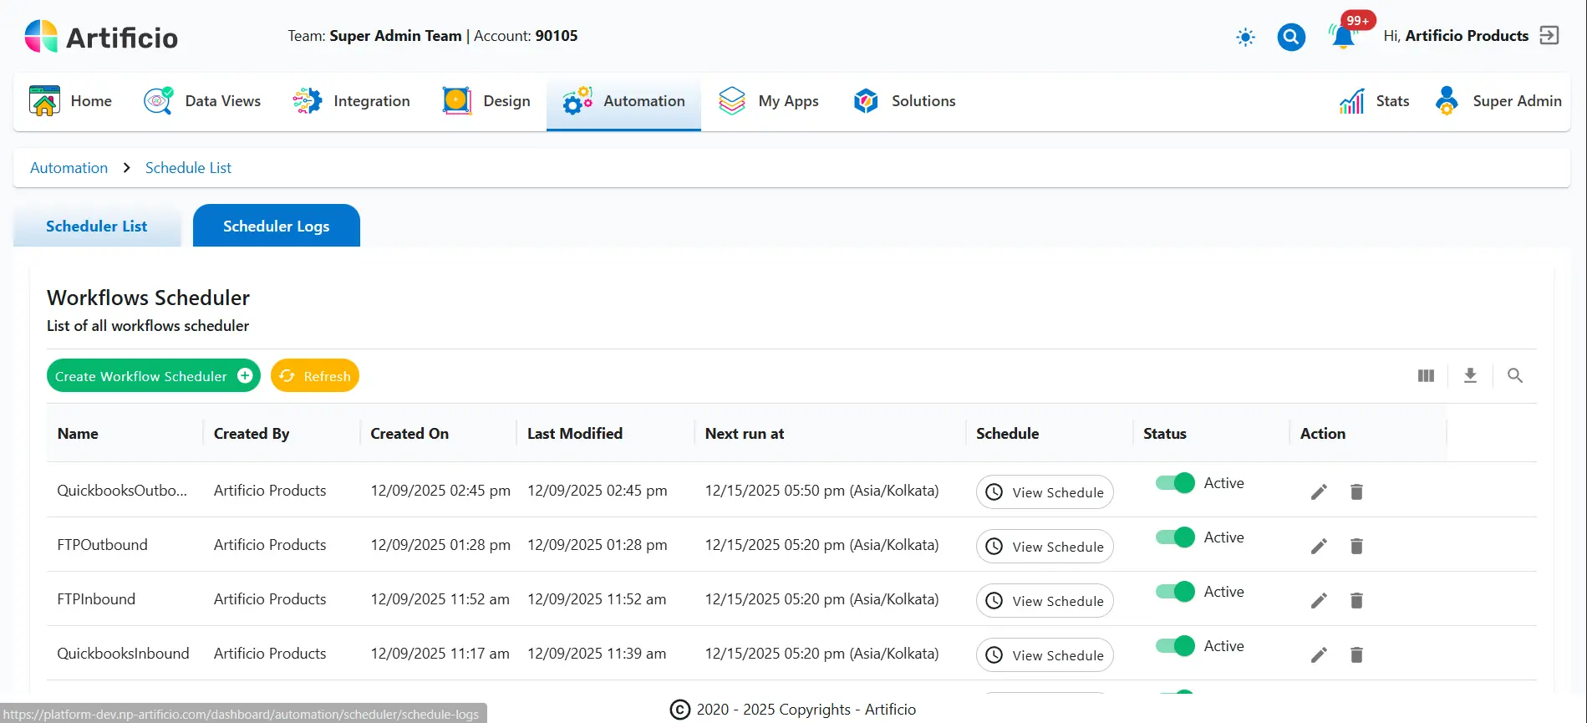Open the table search magnifier
Image resolution: width=1587 pixels, height=723 pixels.
click(x=1514, y=376)
